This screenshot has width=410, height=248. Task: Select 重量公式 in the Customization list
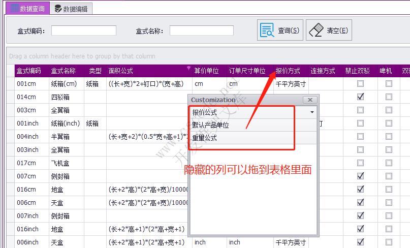254,138
